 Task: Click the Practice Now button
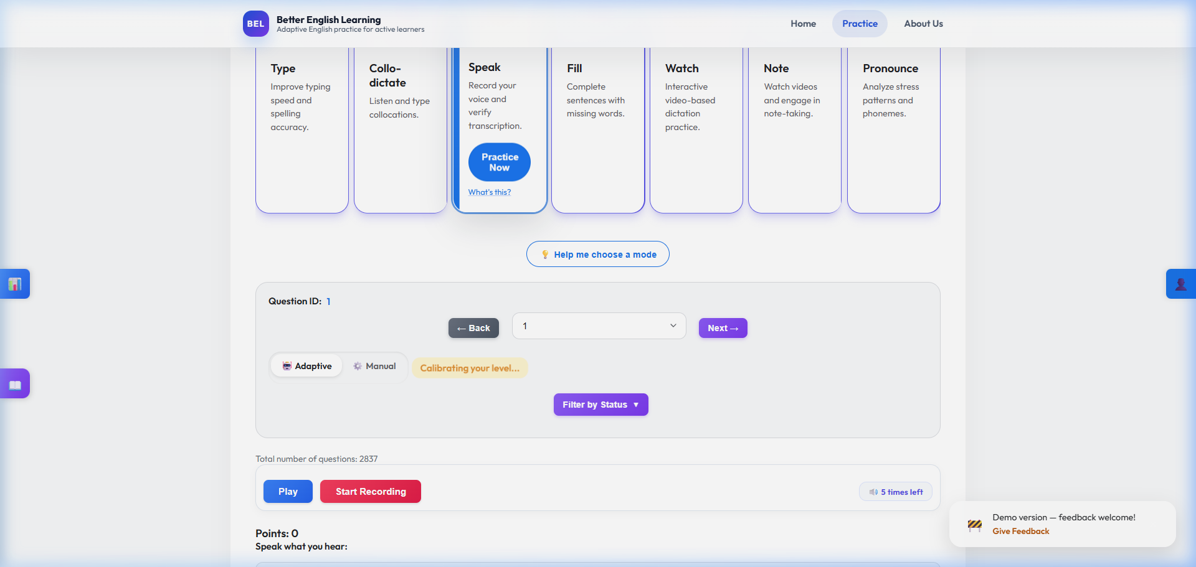pyautogui.click(x=500, y=162)
